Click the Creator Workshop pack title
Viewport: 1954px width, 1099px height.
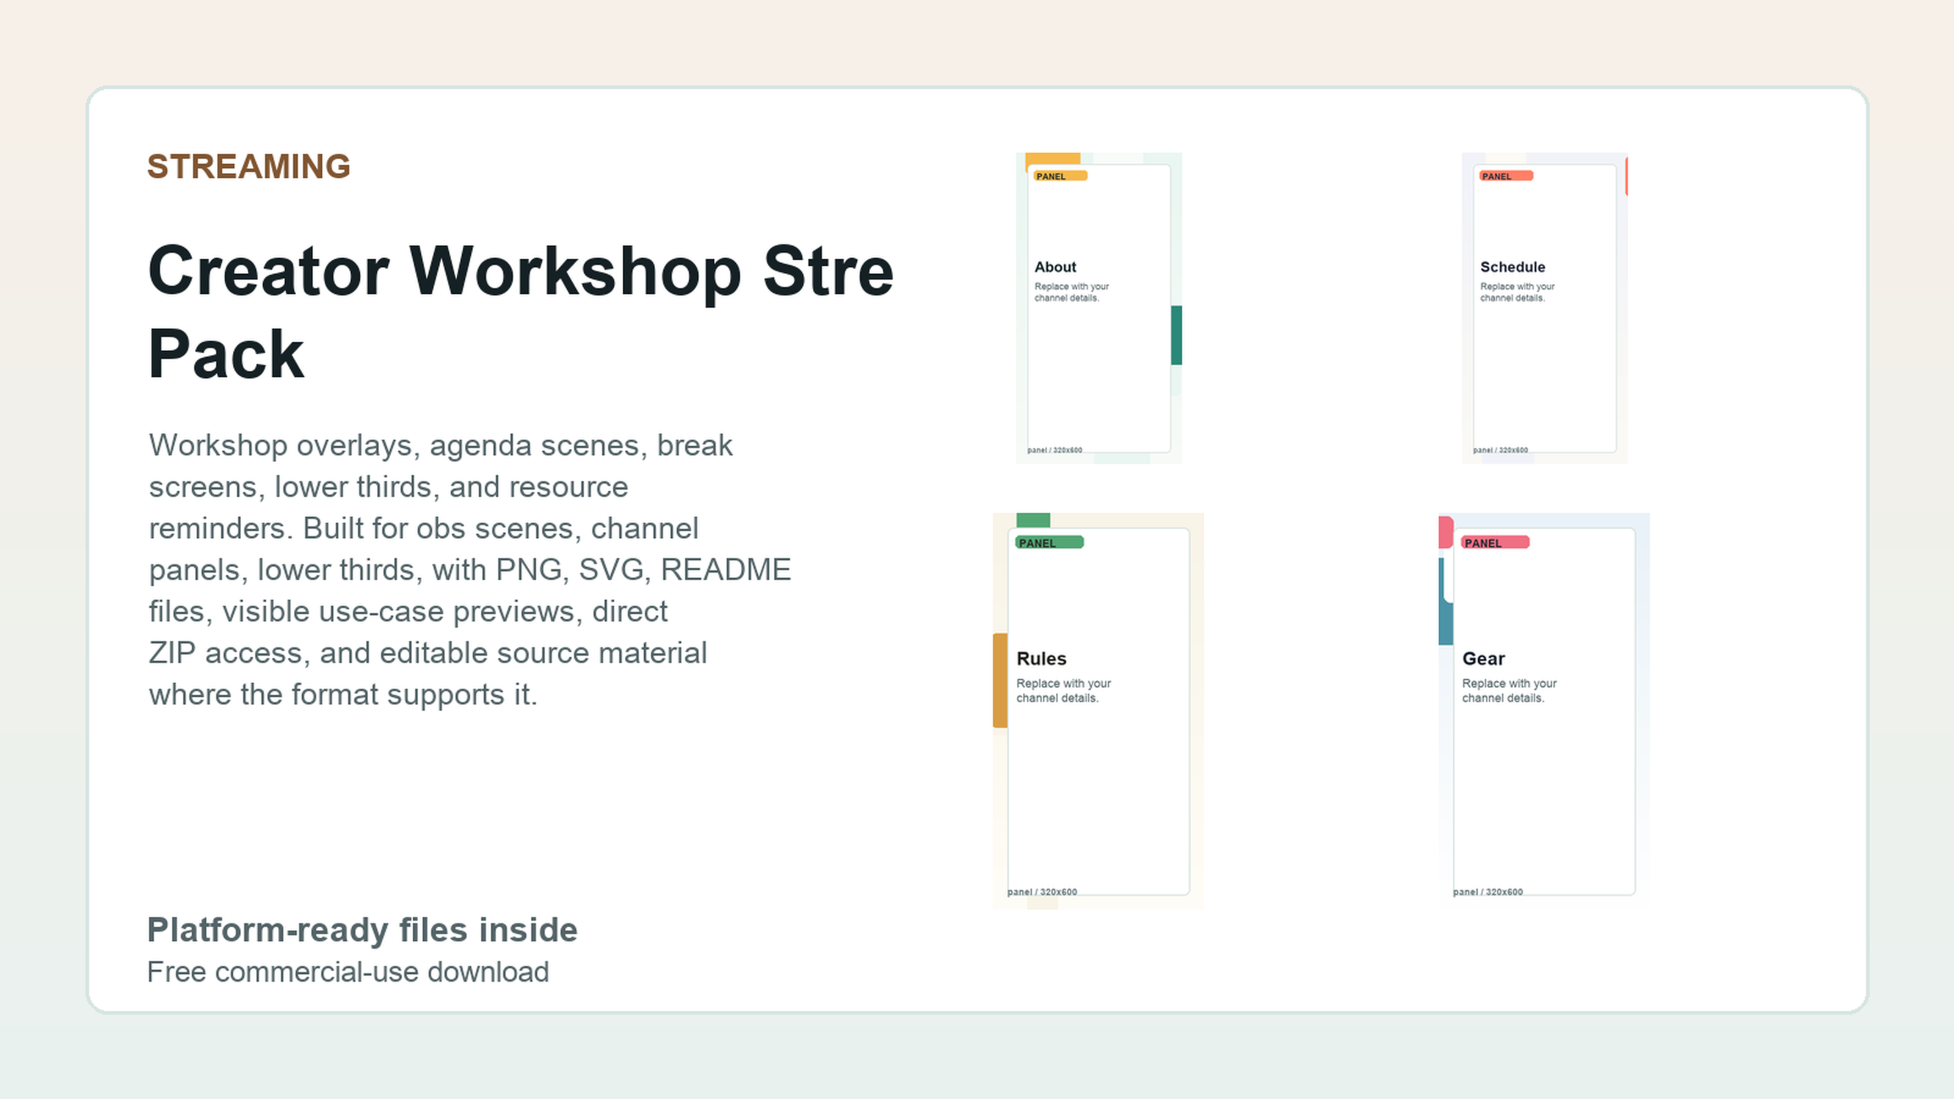tap(521, 312)
